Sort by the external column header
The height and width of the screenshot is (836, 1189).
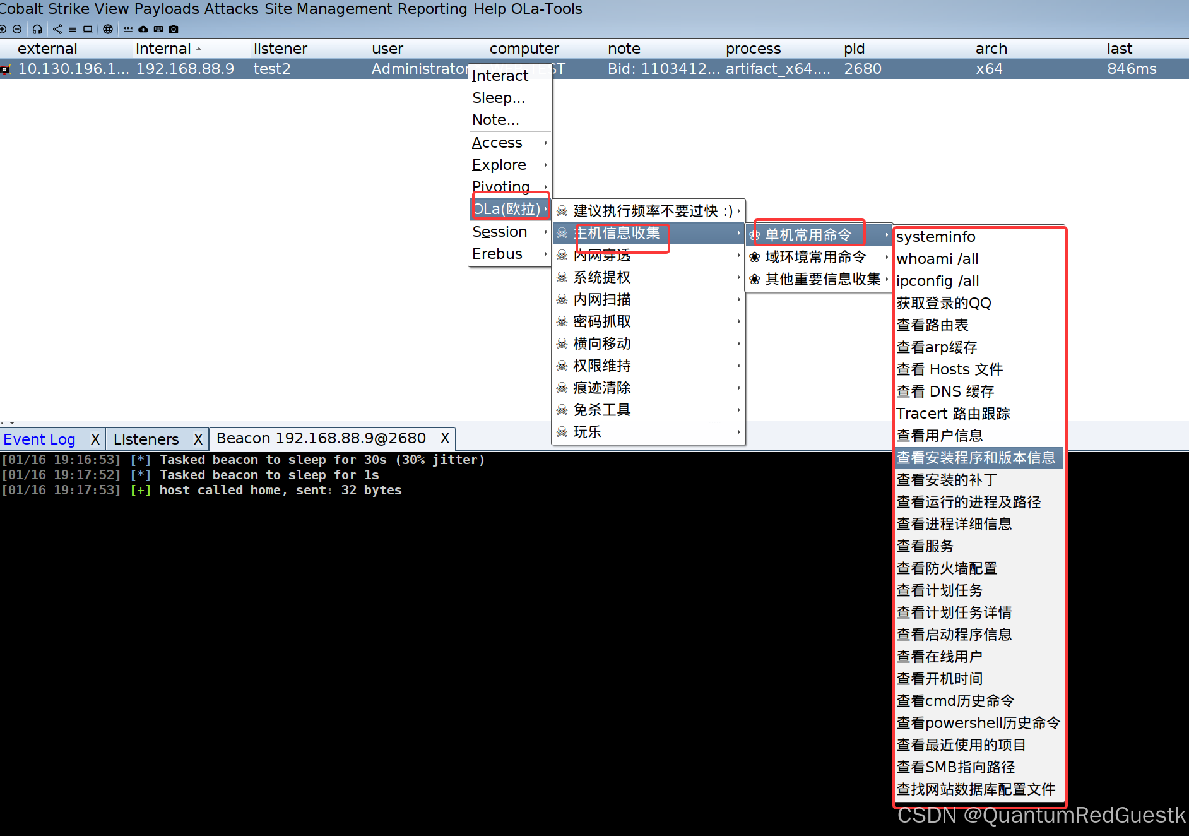pos(73,49)
